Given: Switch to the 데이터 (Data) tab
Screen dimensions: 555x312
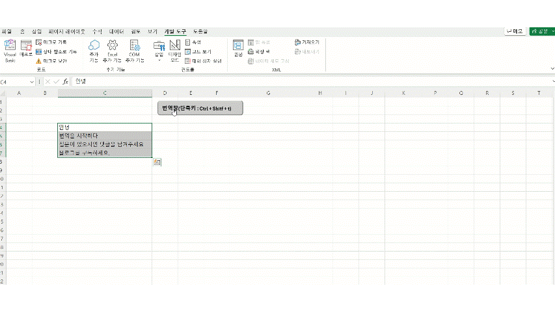Looking at the screenshot, I should (116, 31).
